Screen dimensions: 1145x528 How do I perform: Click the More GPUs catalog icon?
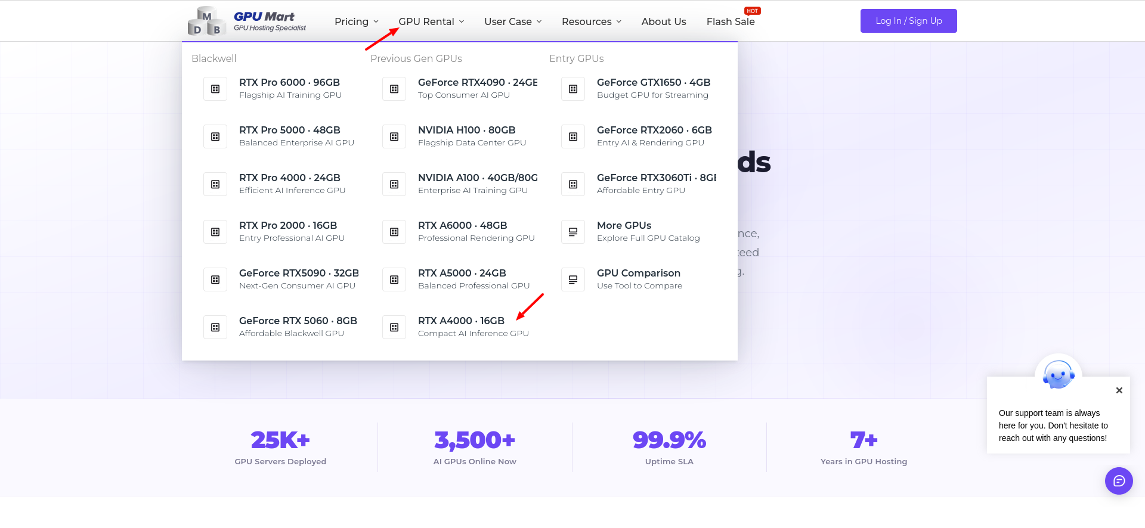pos(573,232)
